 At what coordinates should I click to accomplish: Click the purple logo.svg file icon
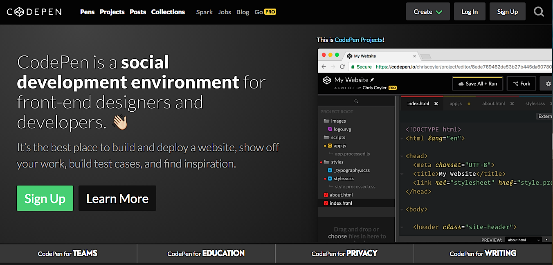coord(330,129)
